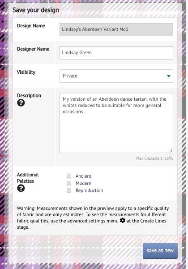Screen dimensions: 188x269
Task: Click the Reproduction palette label
Action: 90,190
